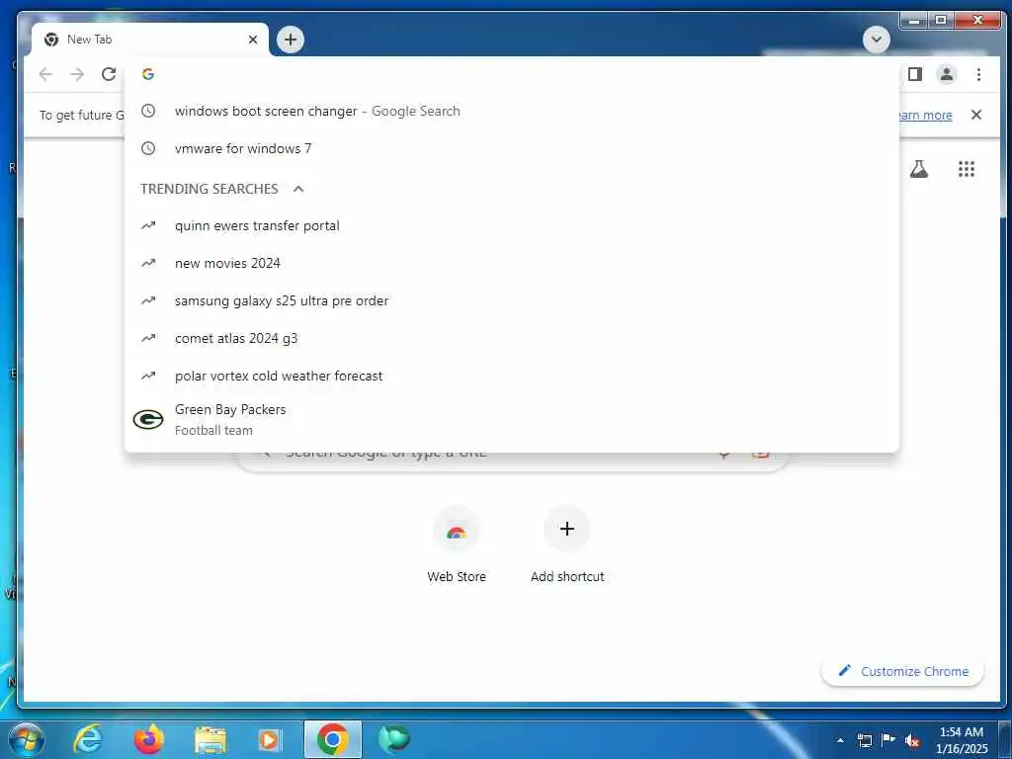
Task: Select 'new movies 2024' trending search
Action: tap(511, 263)
